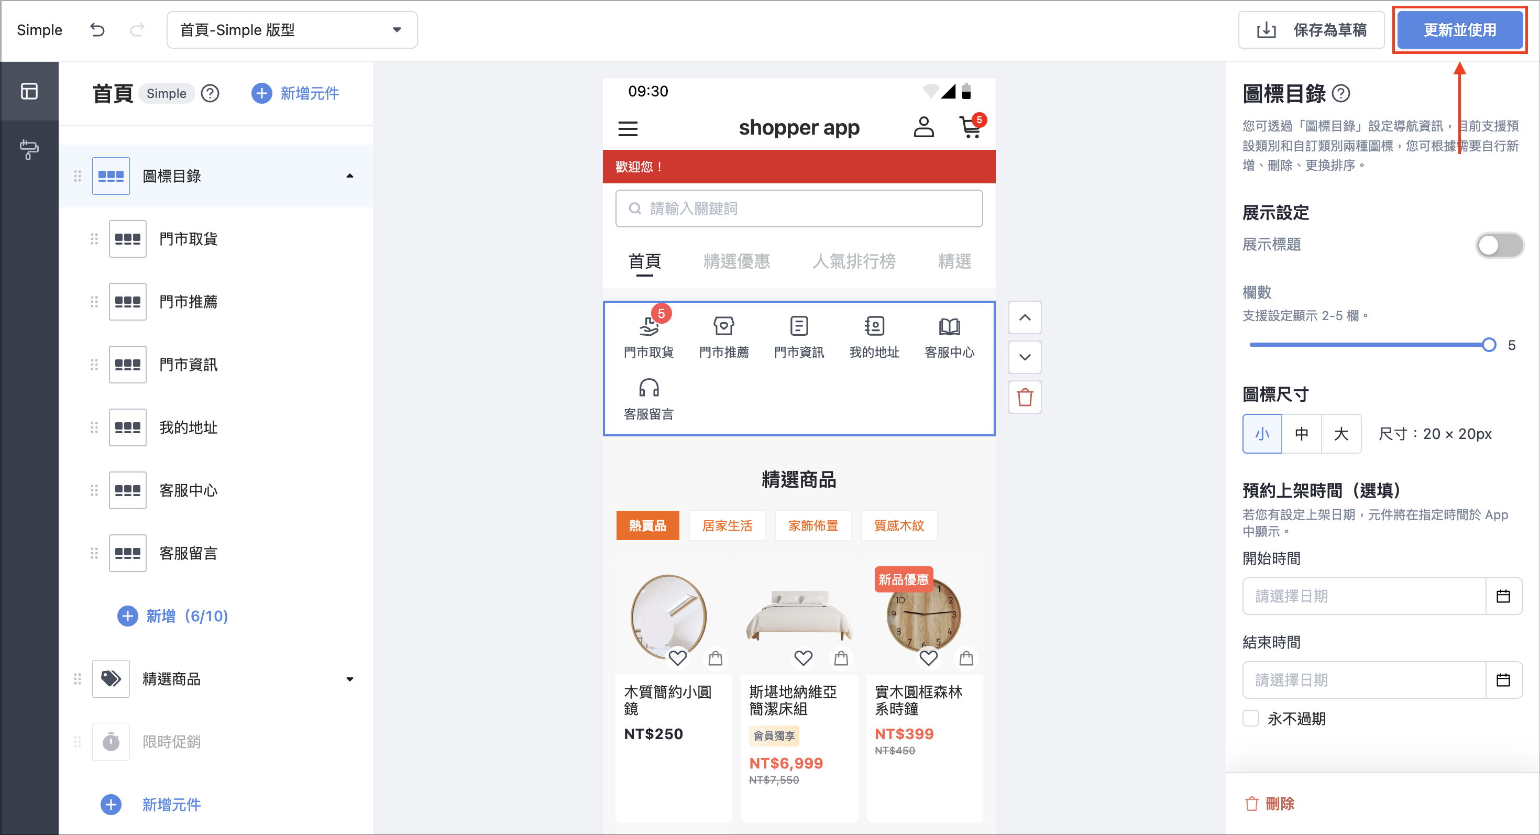Open hamburger menu in app preview

click(628, 128)
